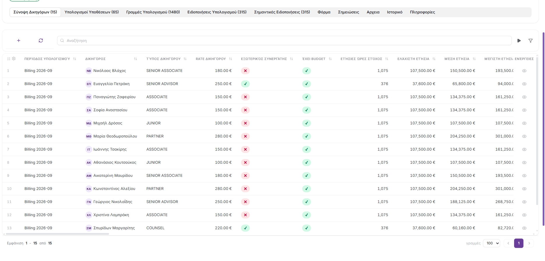Click view icon for Σπυρίδων Μαργαρίτης row
The image size is (545, 261).
[524, 228]
